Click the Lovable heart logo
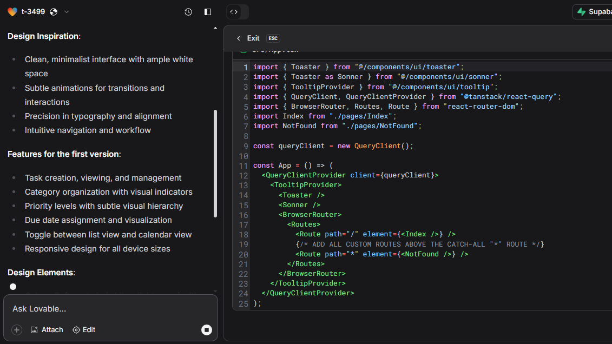612x344 pixels. point(12,12)
